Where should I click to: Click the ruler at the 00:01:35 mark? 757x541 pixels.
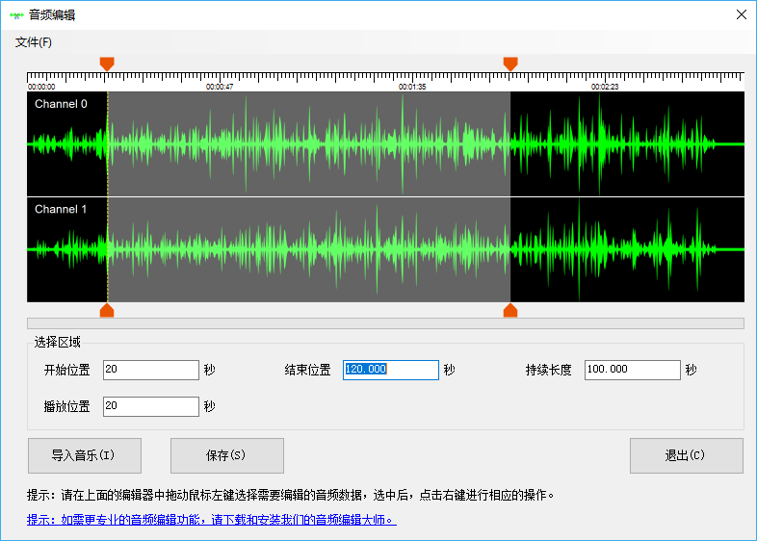point(413,79)
